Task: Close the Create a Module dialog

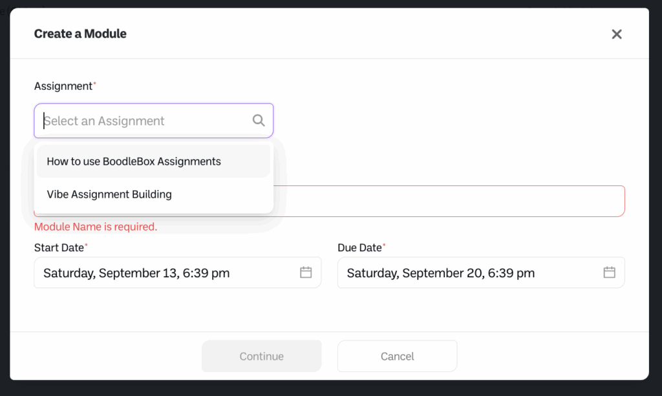Action: (x=617, y=34)
